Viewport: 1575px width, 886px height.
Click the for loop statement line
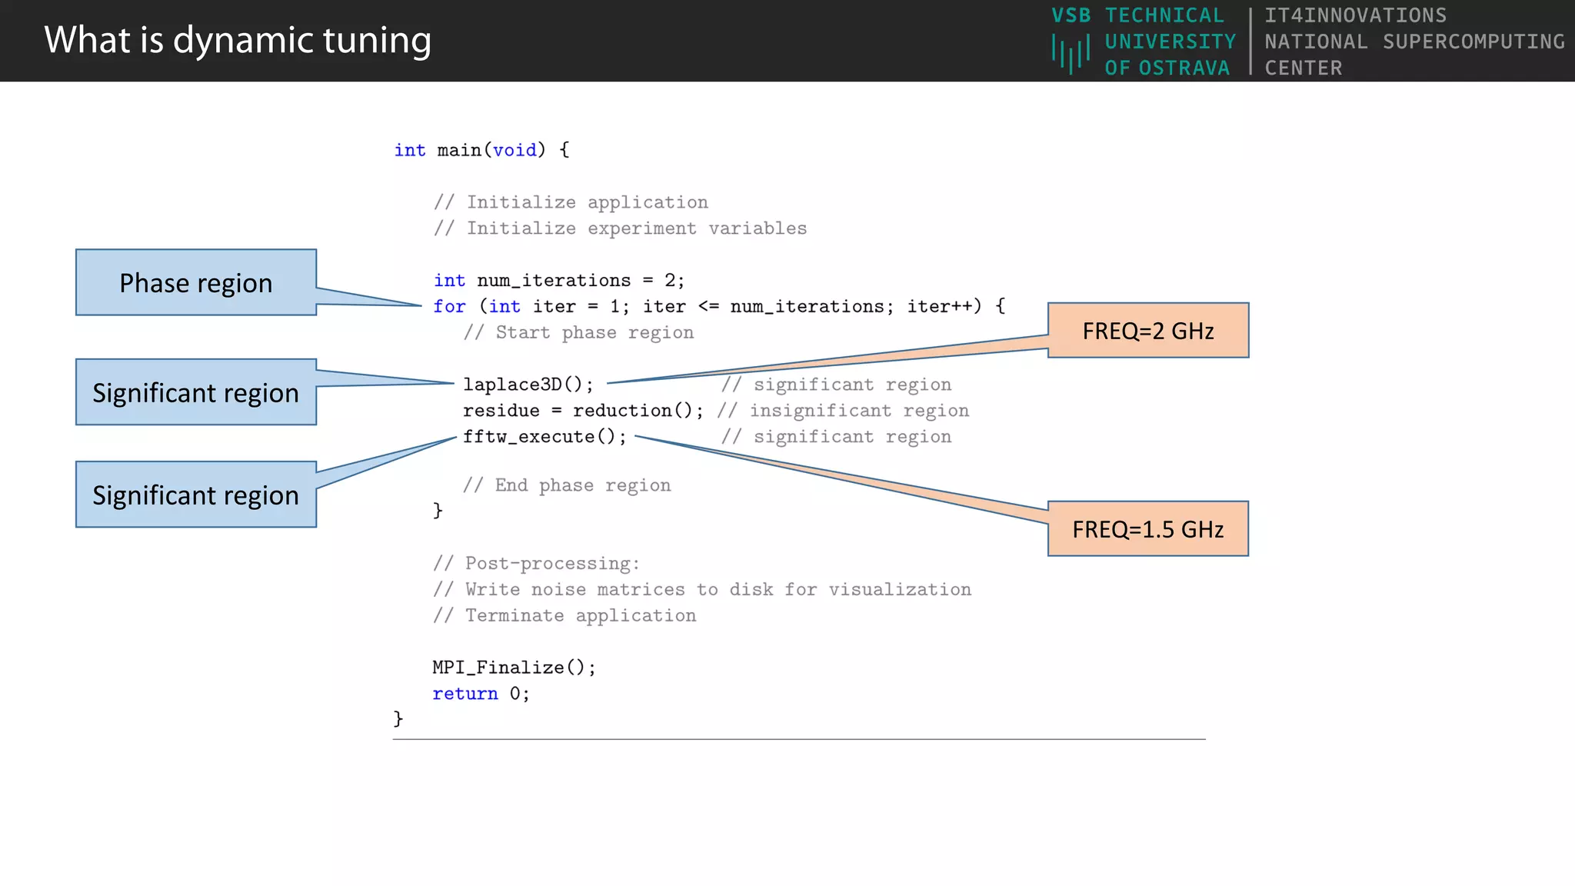[x=718, y=307]
